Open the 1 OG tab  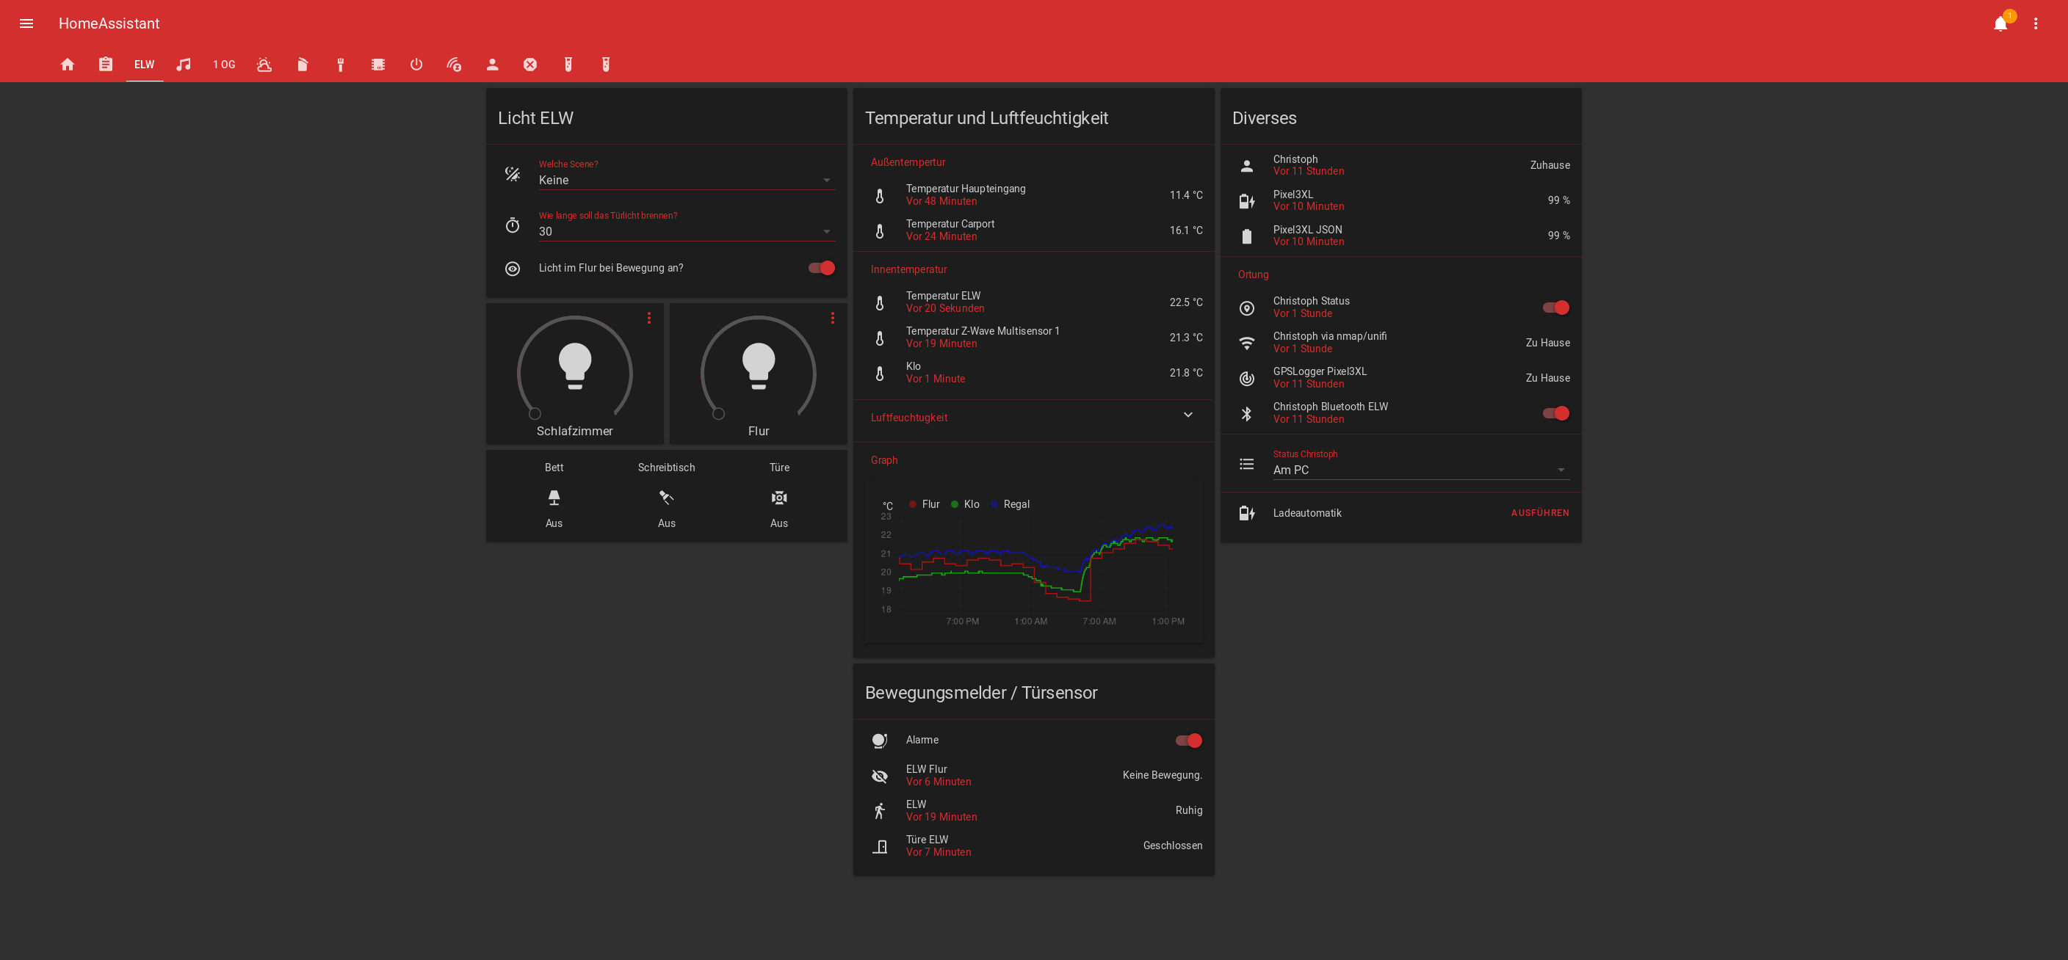[x=223, y=64]
